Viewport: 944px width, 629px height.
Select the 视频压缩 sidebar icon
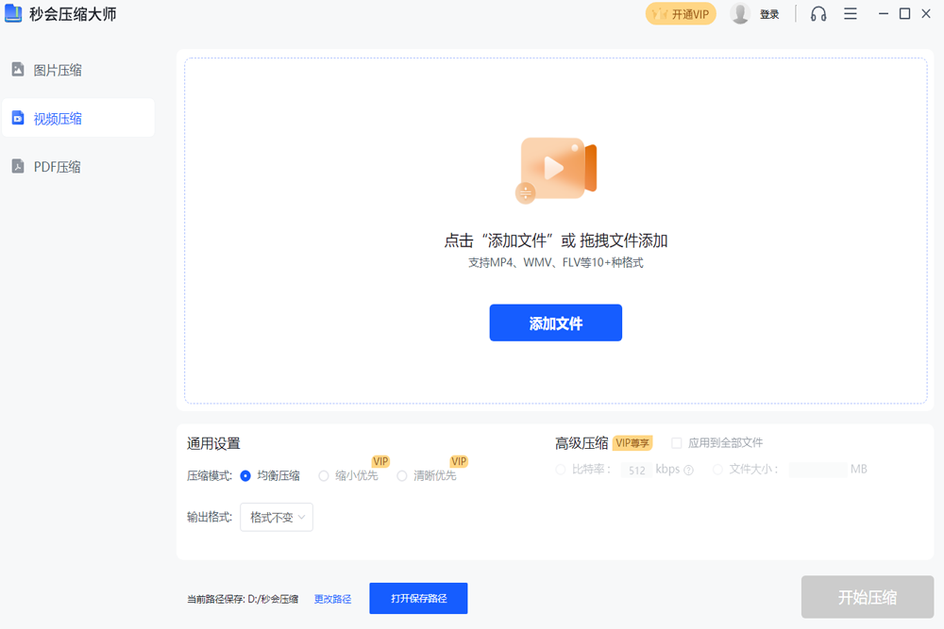point(18,117)
